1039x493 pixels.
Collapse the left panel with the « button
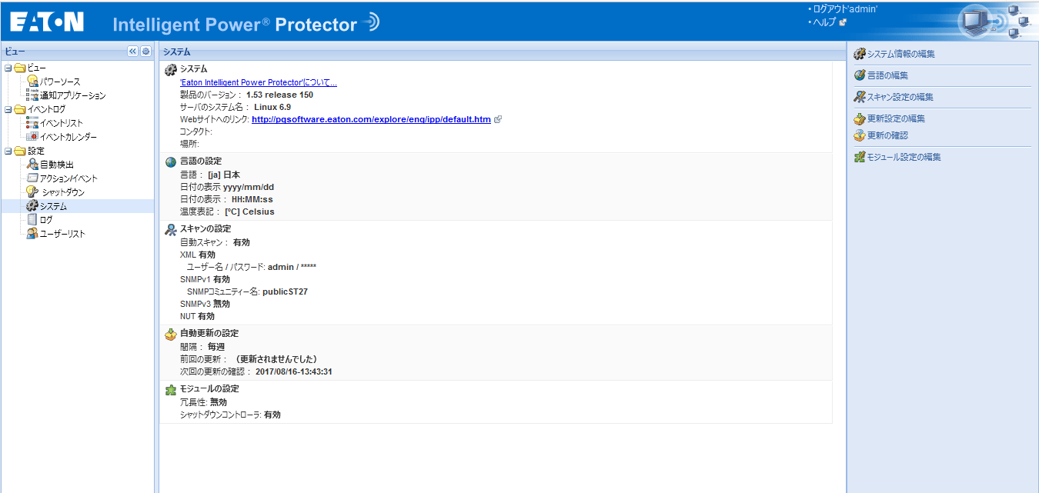[132, 51]
